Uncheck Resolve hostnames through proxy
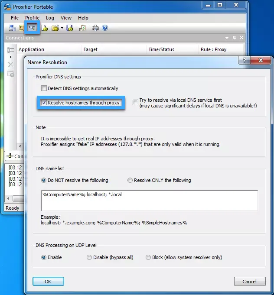 coord(44,103)
